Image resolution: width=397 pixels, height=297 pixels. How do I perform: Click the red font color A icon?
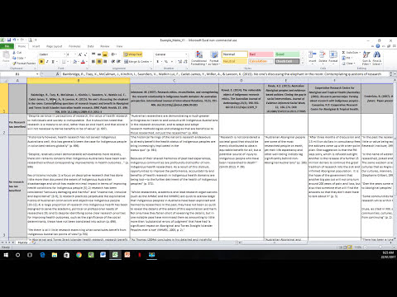point(83,62)
